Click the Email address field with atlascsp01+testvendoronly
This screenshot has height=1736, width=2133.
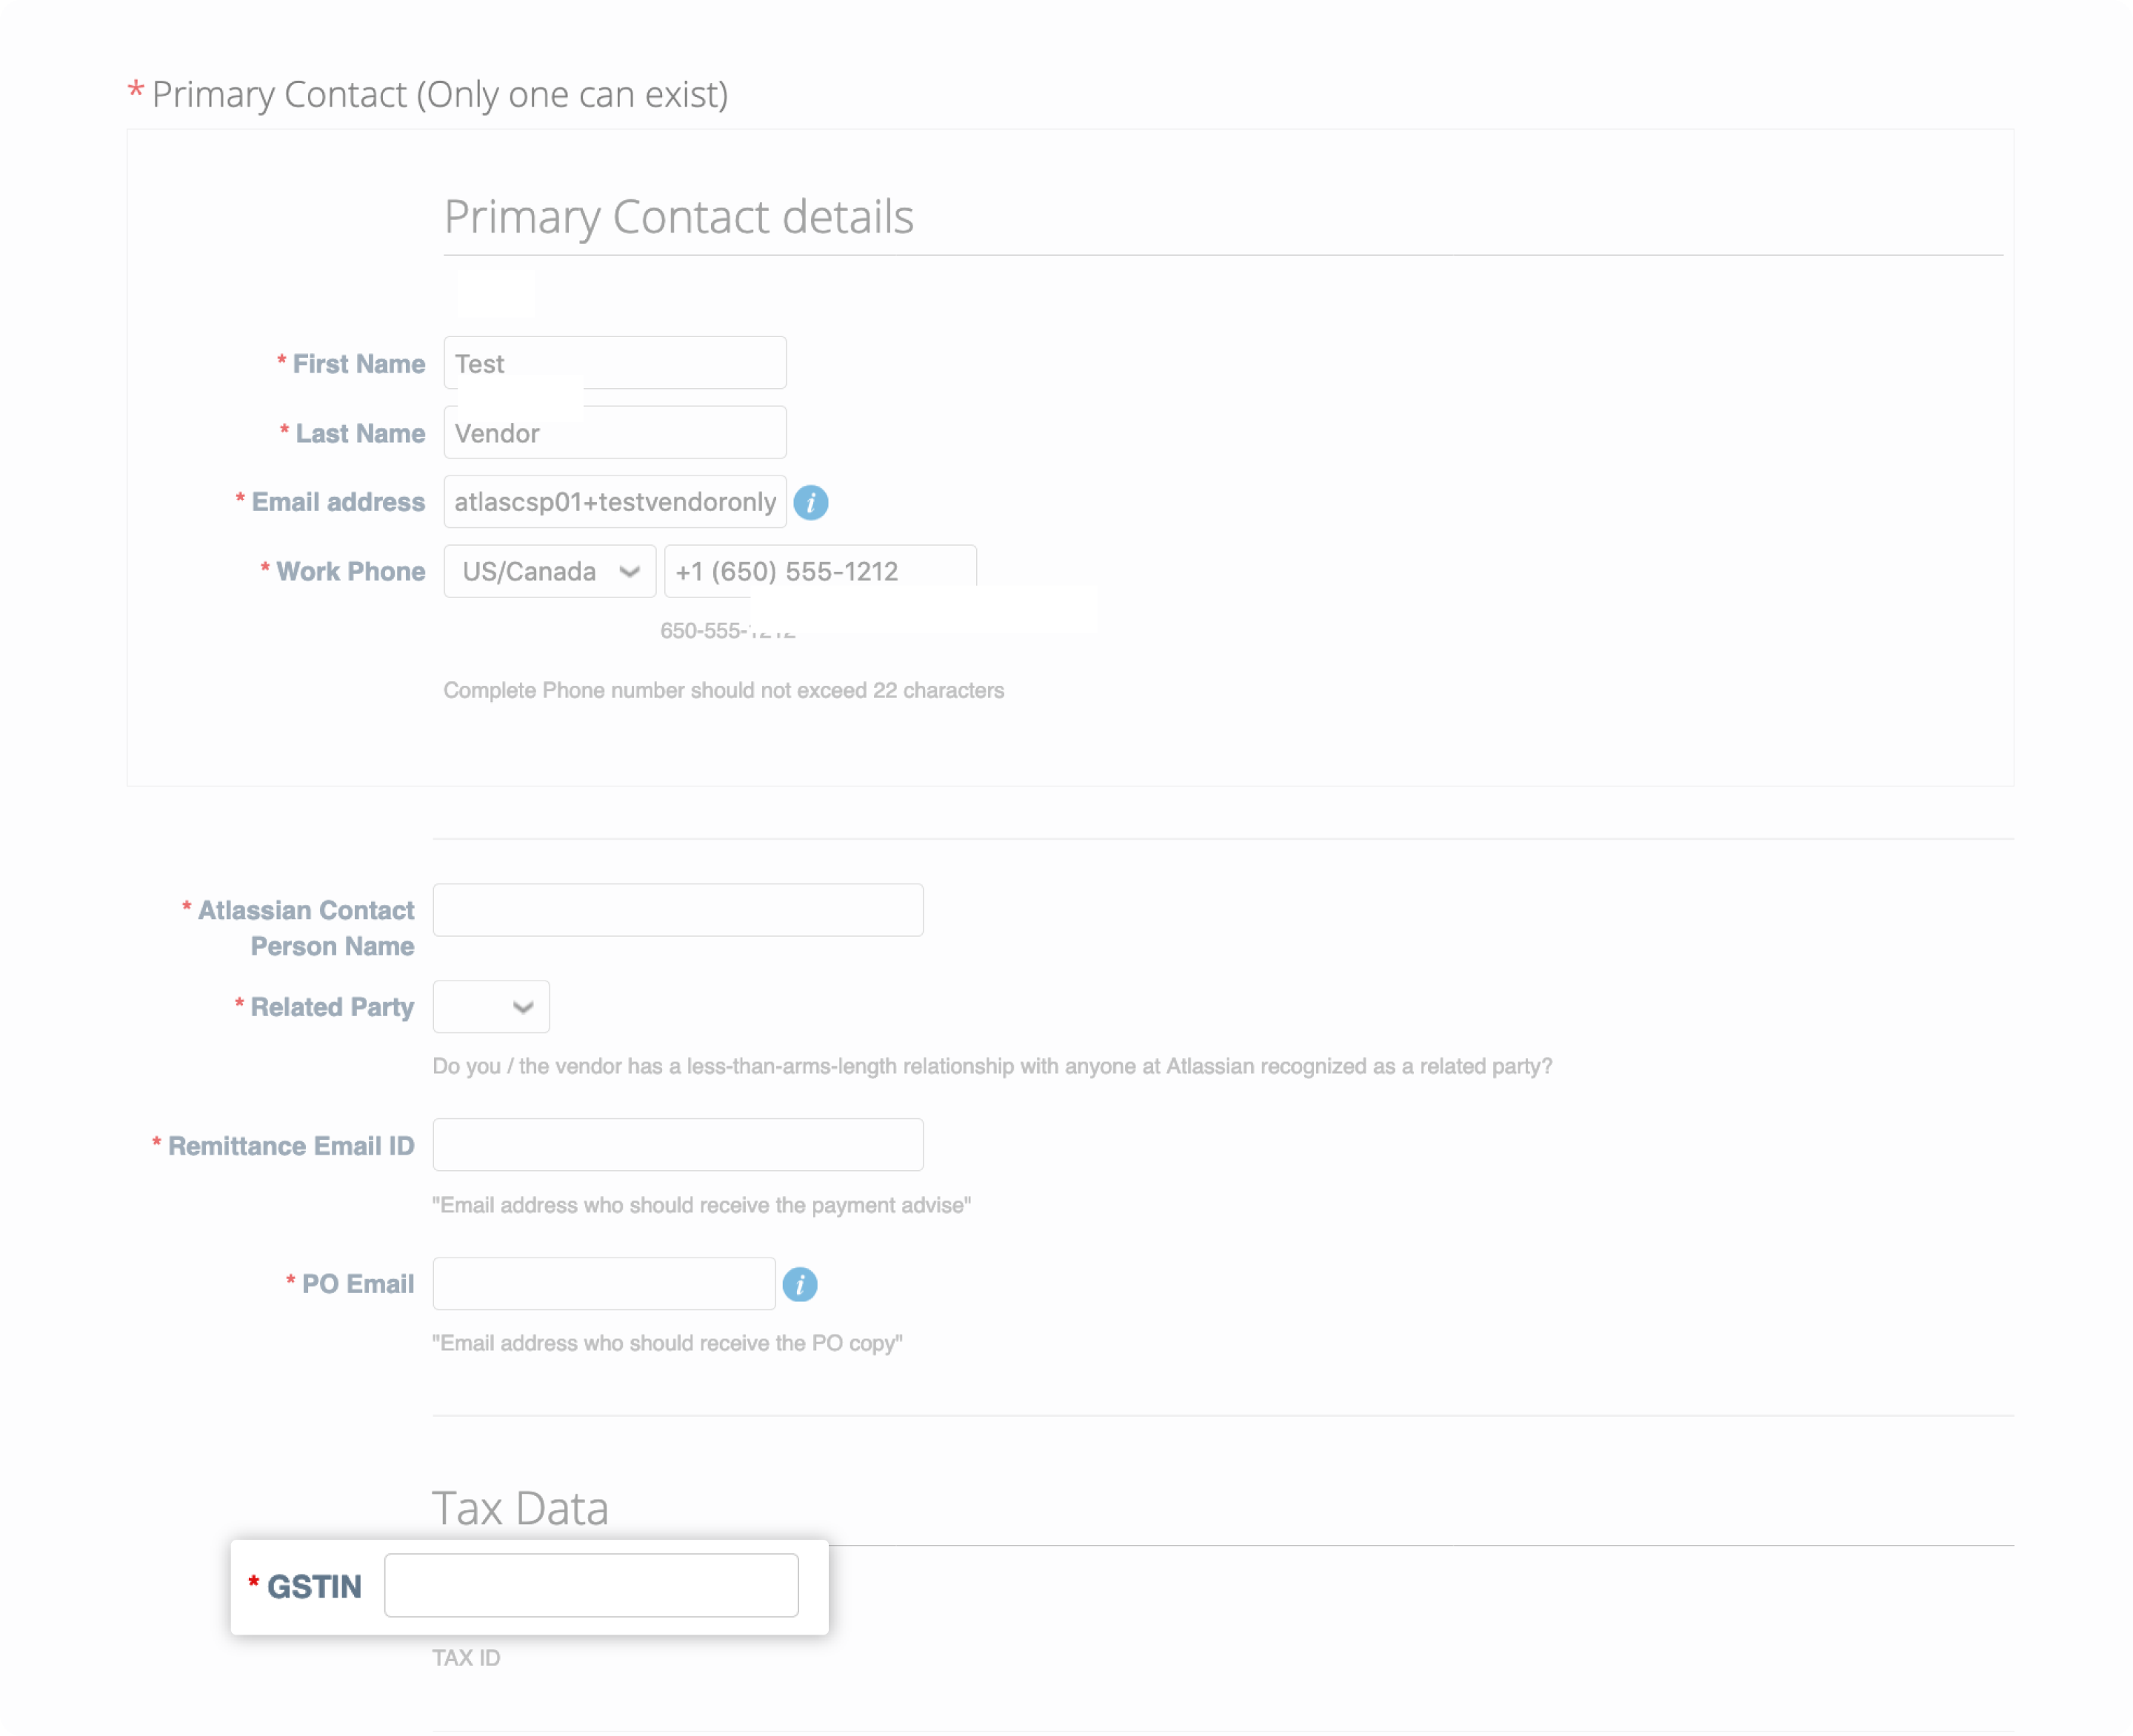coord(615,501)
